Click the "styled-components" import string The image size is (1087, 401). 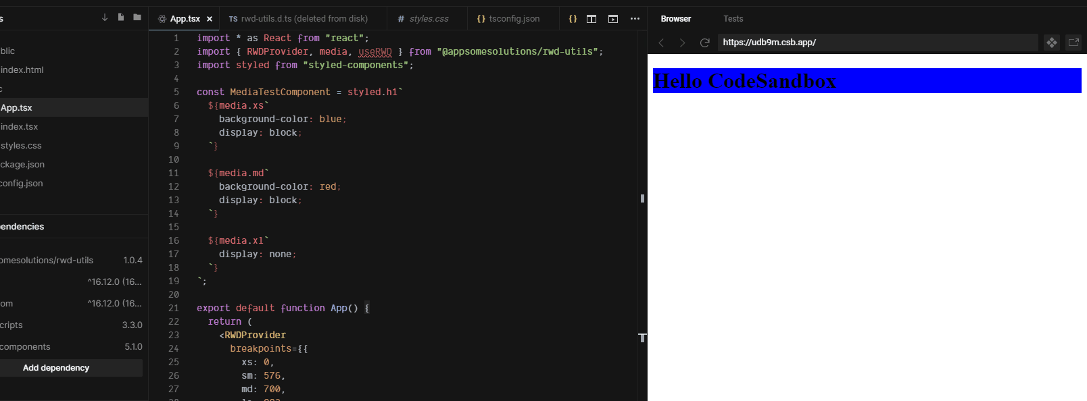356,65
